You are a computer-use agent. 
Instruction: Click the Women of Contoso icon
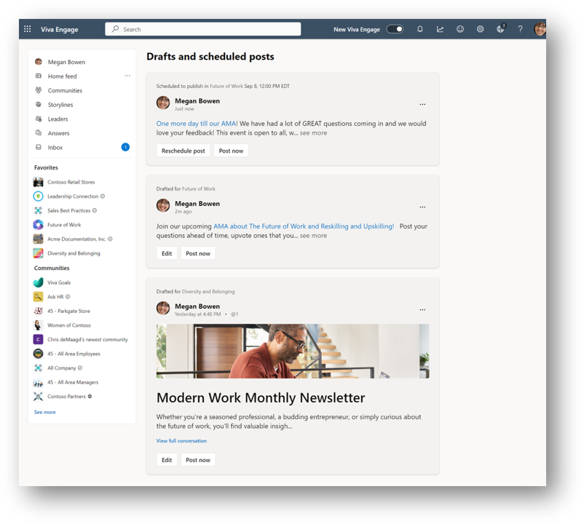38,325
